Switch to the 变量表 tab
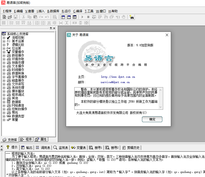The height and width of the screenshot is (177, 205). 79,148
